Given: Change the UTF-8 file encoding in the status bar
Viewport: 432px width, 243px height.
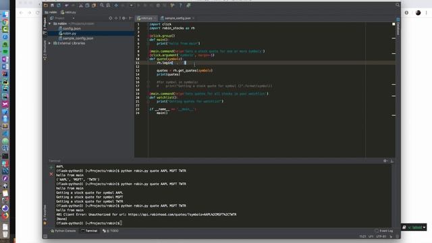Looking at the screenshot, I should click(x=381, y=237).
